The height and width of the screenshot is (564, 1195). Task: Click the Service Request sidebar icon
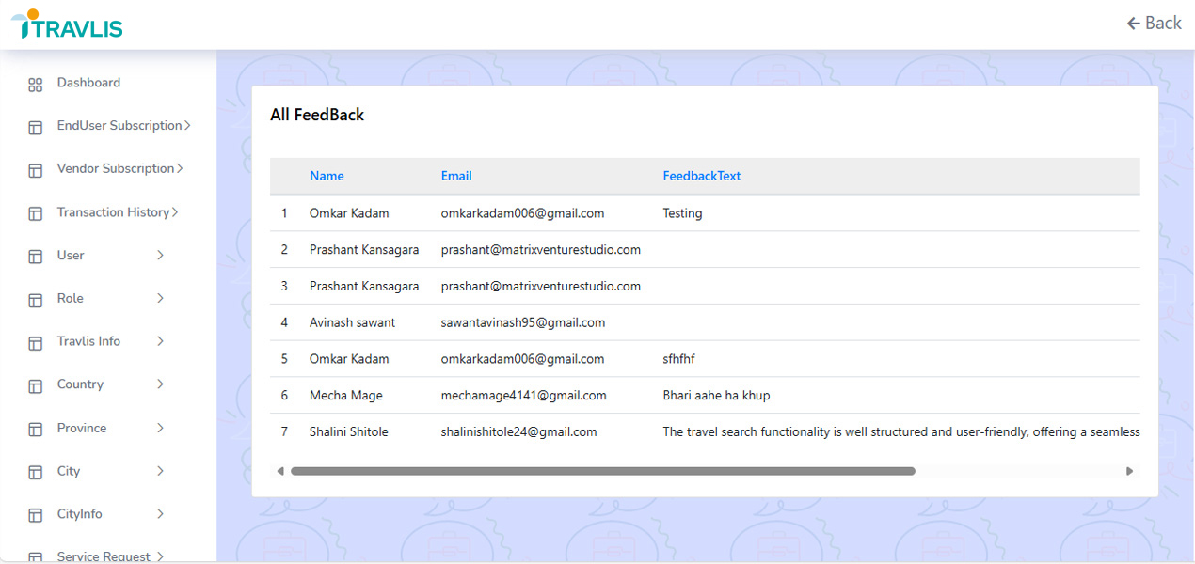(35, 555)
